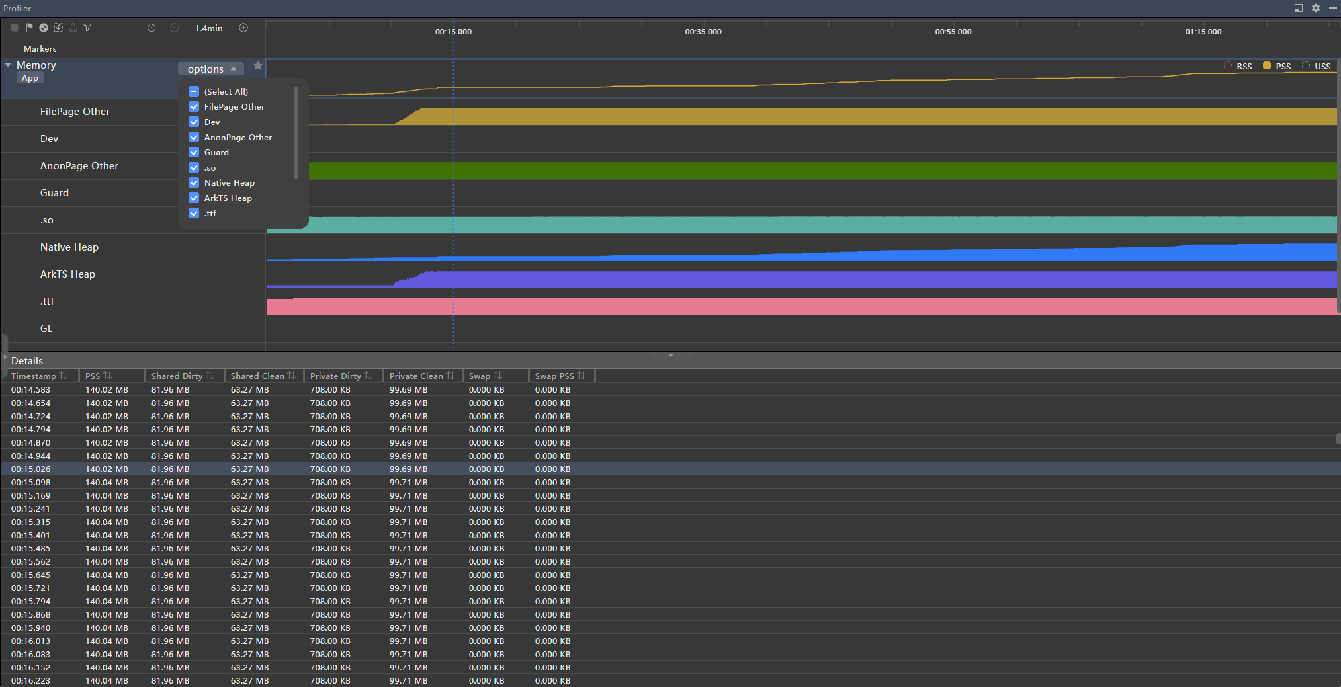Viewport: 1341px width, 687px height.
Task: Click the round memory snapshot icon
Action: tap(44, 28)
